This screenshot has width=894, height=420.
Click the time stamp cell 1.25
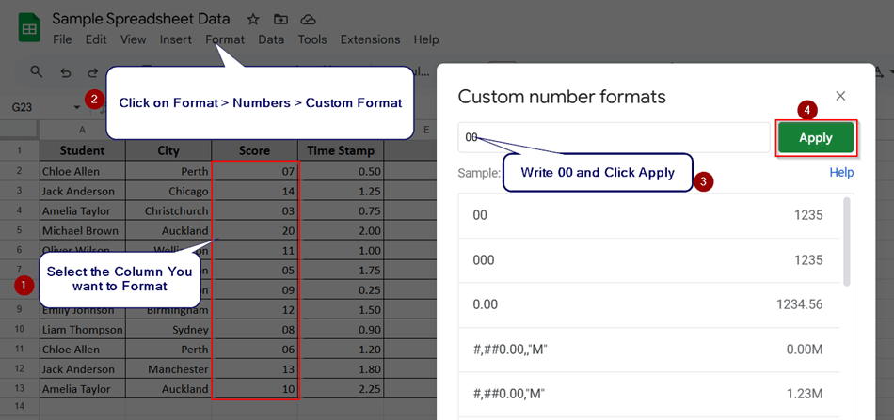click(x=341, y=191)
